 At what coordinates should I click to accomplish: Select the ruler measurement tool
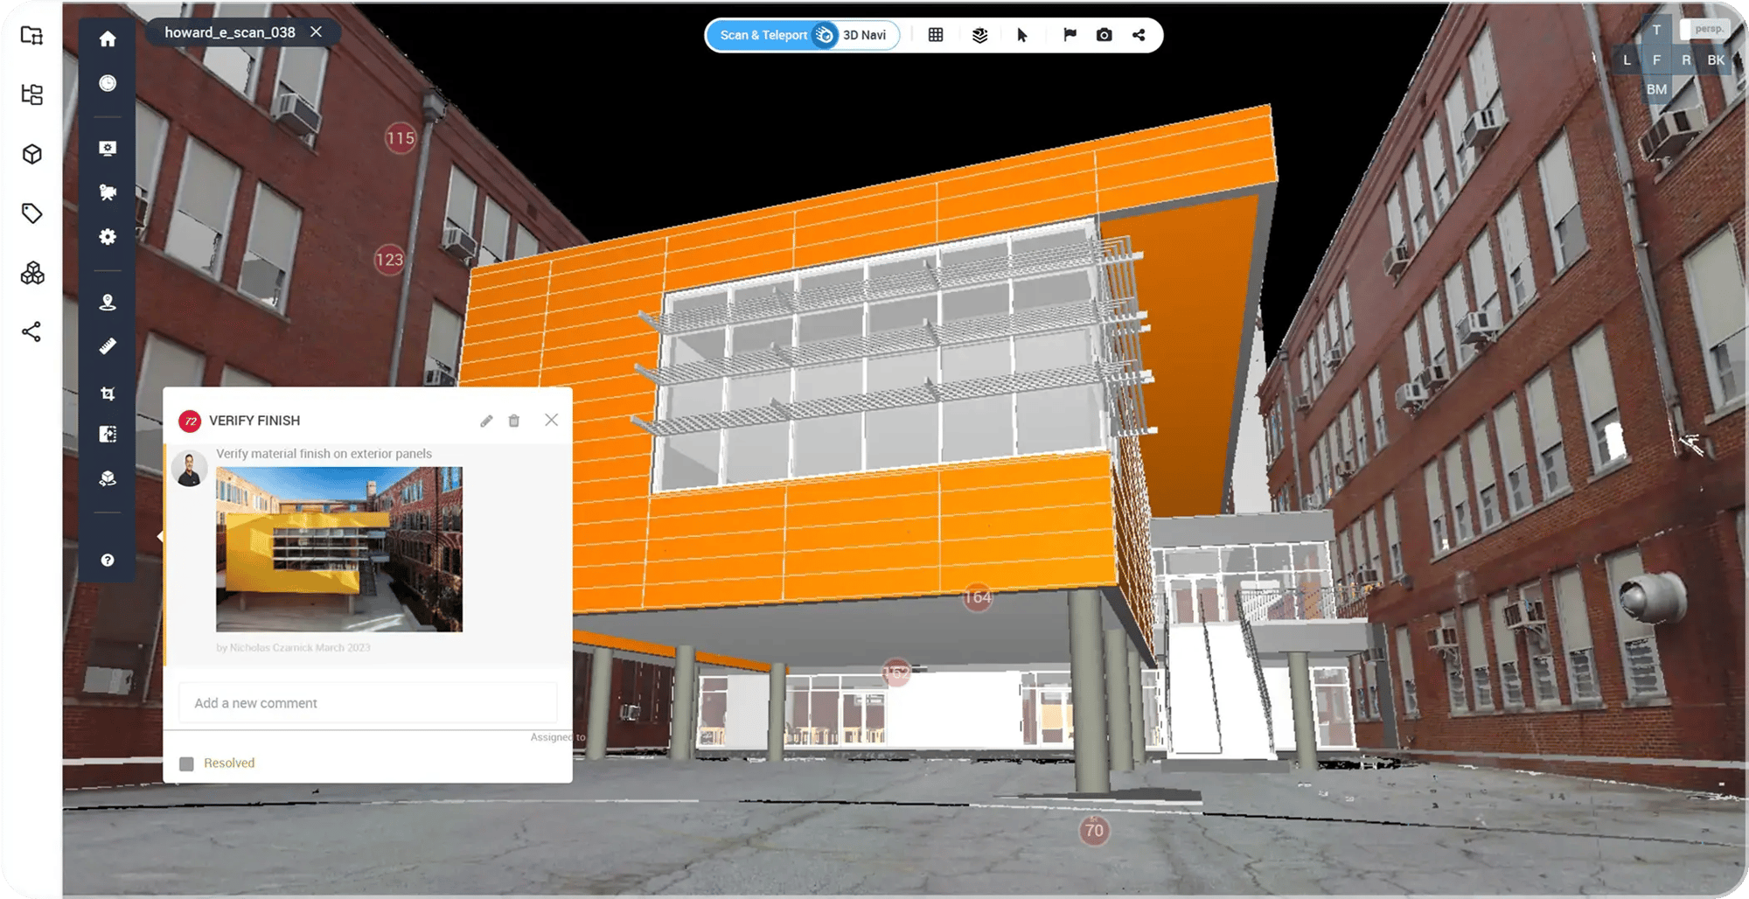(108, 346)
